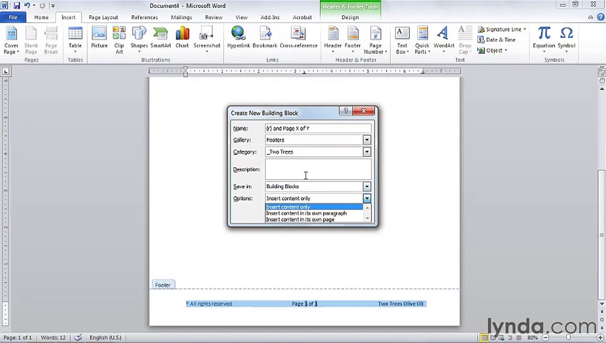The image size is (606, 343).
Task: Choose 'Insert content in its own page'
Action: 314,219
